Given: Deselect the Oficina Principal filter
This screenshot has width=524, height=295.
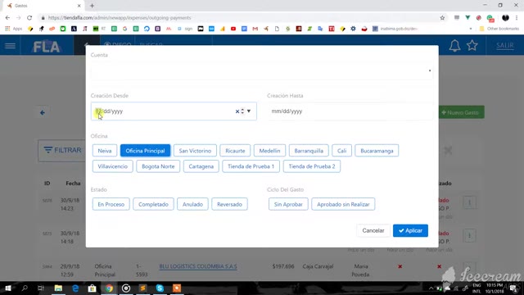Looking at the screenshot, I should click(x=145, y=151).
